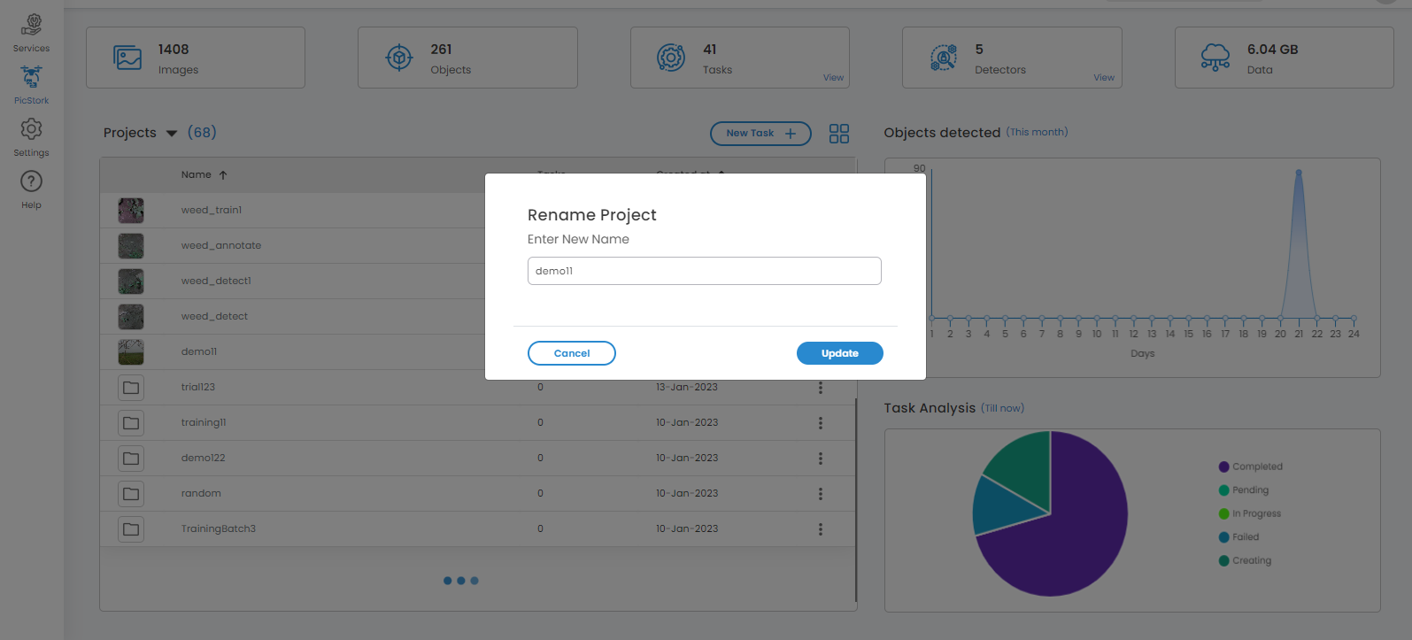Expand the Projects dropdown arrow
The height and width of the screenshot is (640, 1412).
172,134
